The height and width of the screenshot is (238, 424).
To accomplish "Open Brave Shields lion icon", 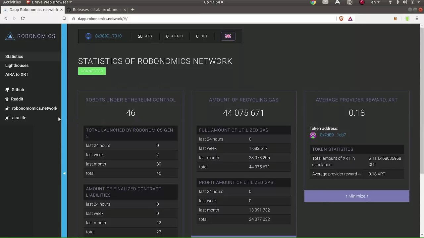I will click(341, 19).
